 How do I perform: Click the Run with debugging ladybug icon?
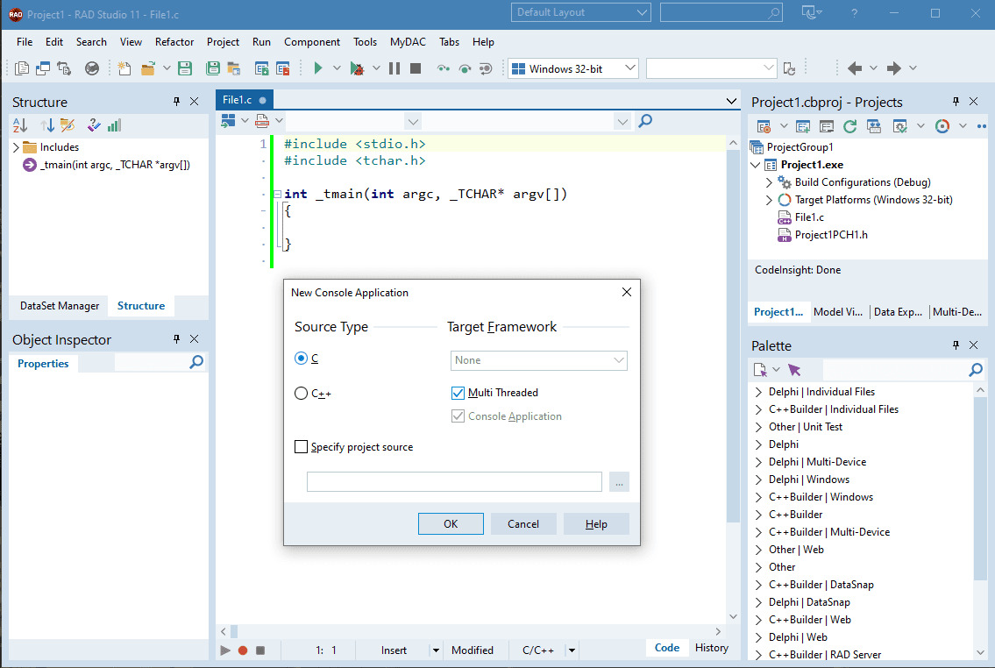coord(356,68)
